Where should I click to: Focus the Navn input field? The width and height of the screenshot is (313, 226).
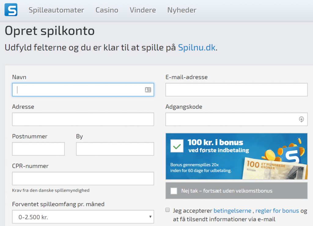coord(83,90)
